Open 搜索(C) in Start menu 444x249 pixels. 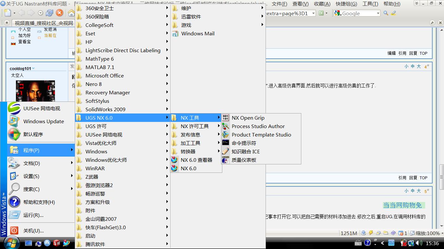[41, 189]
